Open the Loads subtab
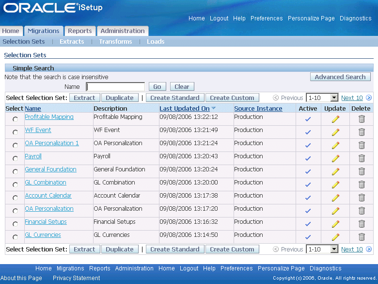 click(x=156, y=42)
